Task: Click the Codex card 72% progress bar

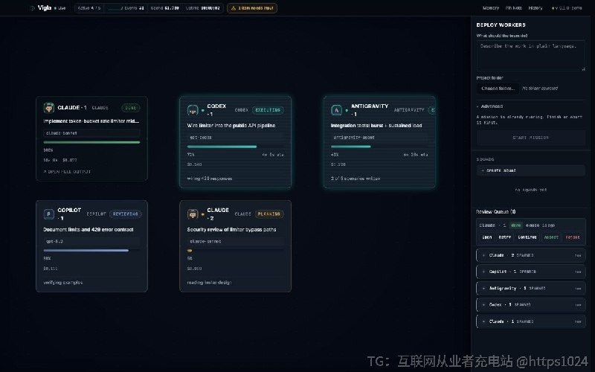Action: click(235, 147)
